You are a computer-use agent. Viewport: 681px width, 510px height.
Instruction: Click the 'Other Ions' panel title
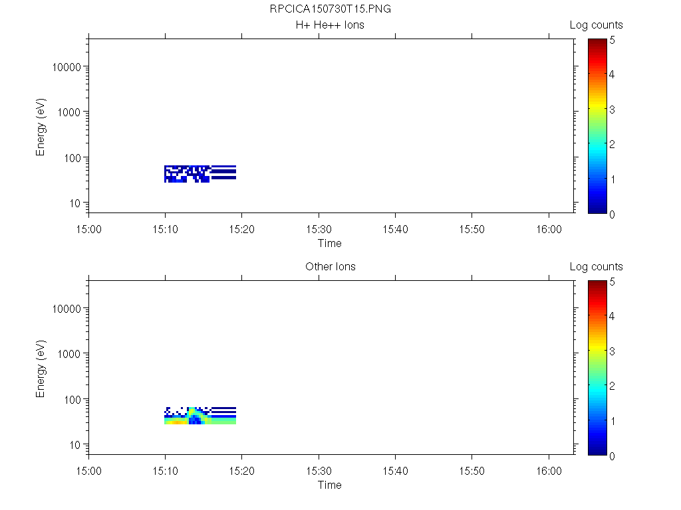(x=330, y=266)
